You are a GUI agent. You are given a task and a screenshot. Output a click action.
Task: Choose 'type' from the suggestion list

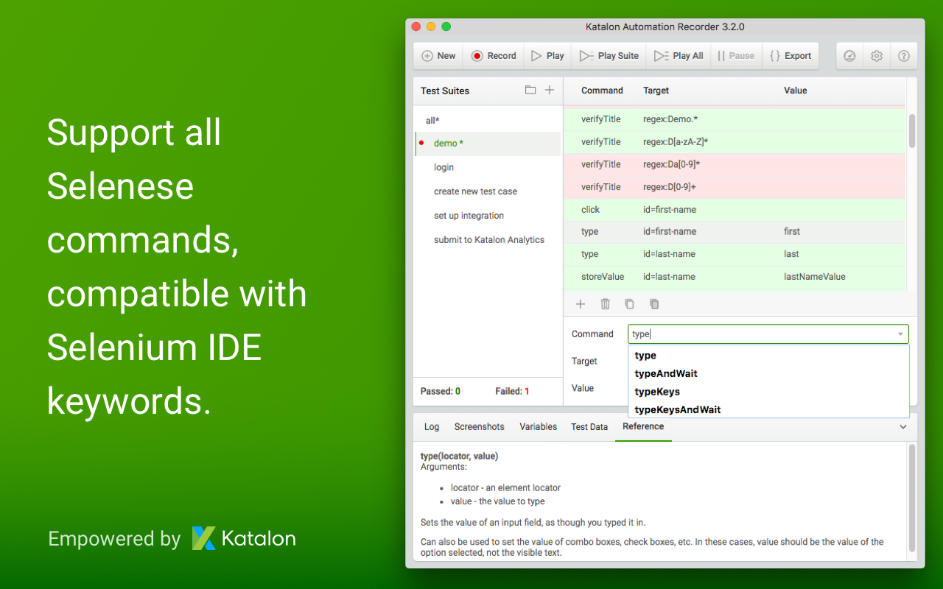[768, 356]
